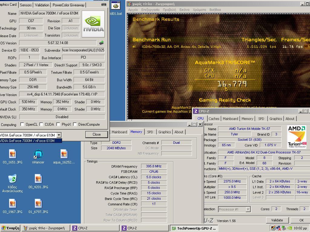This screenshot has height=232, width=310.
Task: Click the CPU-Z window title Z icon
Action: click(196, 111)
